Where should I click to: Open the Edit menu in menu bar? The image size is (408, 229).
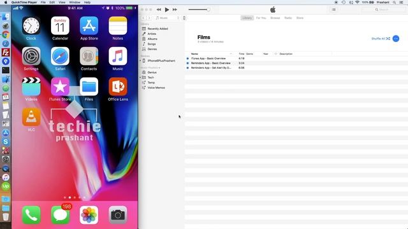tap(52, 3)
